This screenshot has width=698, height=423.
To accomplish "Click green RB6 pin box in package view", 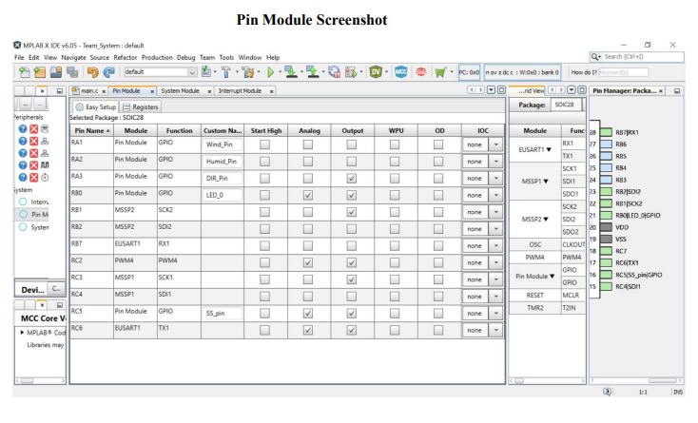I will 604,144.
